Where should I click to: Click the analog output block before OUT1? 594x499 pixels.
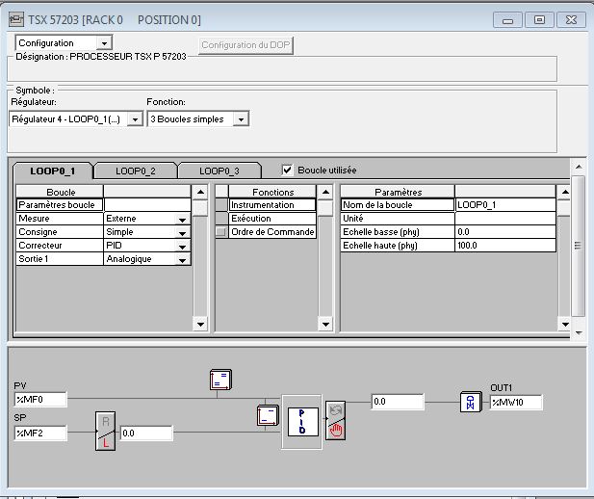click(x=471, y=402)
